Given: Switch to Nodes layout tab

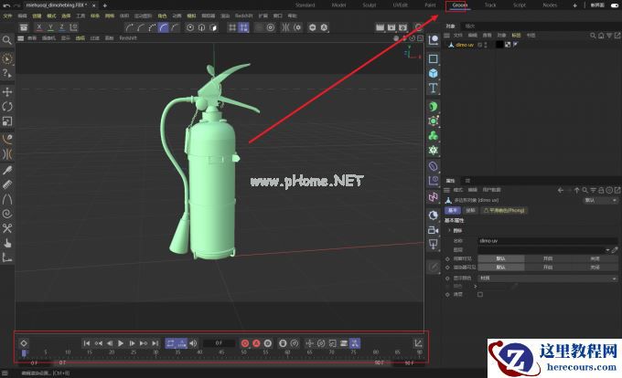Looking at the screenshot, I should coord(550,5).
